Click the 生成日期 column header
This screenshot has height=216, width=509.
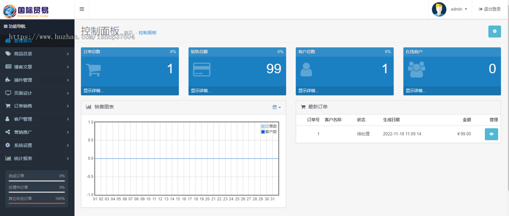(x=391, y=120)
